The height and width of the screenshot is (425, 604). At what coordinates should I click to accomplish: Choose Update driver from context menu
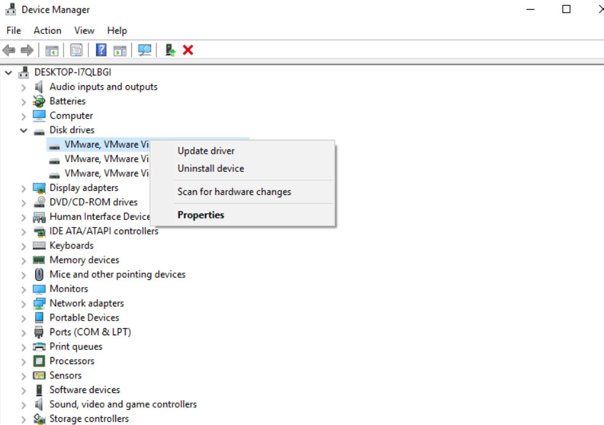click(243, 151)
